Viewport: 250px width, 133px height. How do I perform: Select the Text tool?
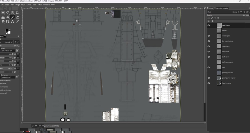click(x=12, y=21)
